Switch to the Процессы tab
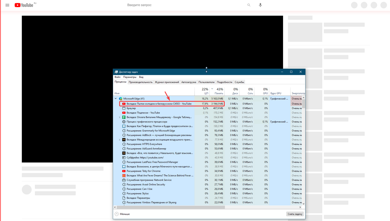This screenshot has width=390, height=221. (x=121, y=82)
